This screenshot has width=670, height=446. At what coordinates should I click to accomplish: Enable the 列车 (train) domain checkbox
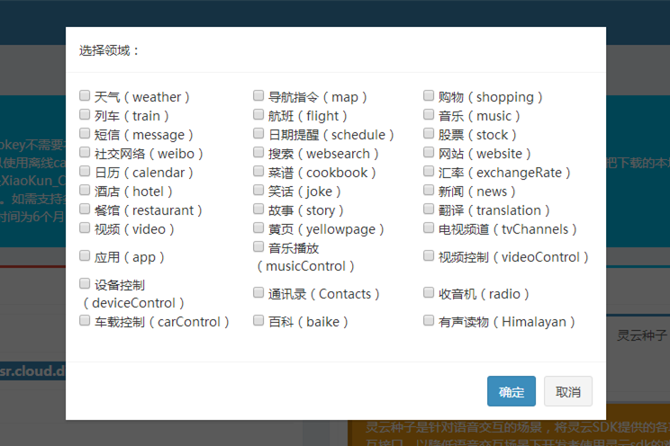pyautogui.click(x=85, y=114)
